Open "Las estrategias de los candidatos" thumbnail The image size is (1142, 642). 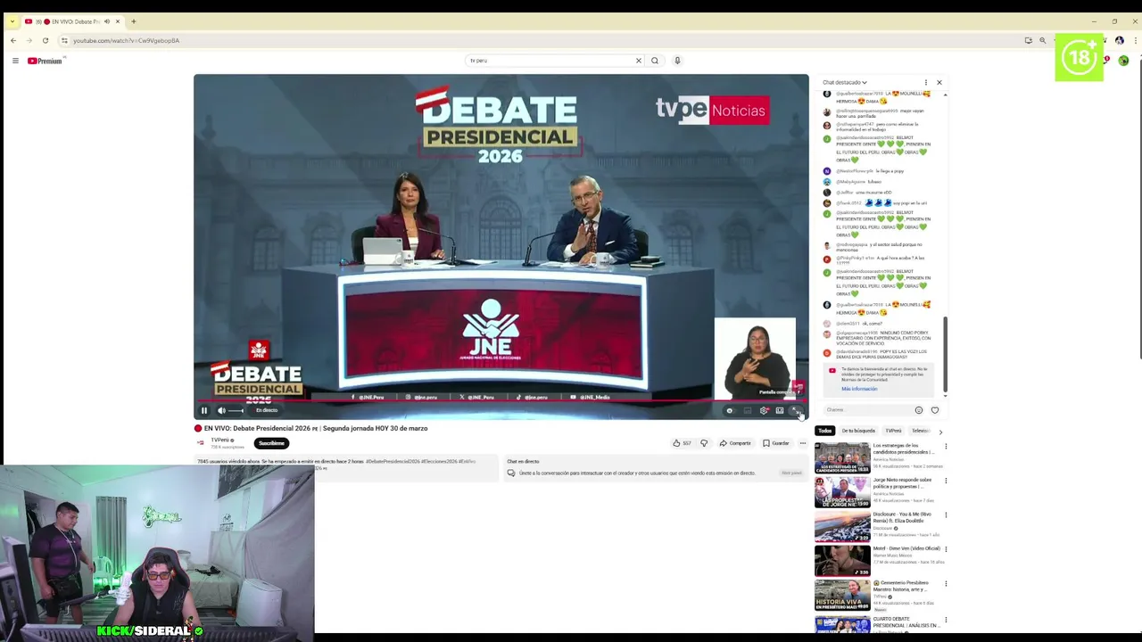click(x=842, y=457)
